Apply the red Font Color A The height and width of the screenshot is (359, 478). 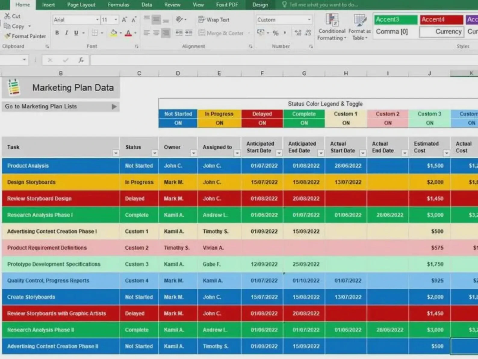pyautogui.click(x=128, y=33)
